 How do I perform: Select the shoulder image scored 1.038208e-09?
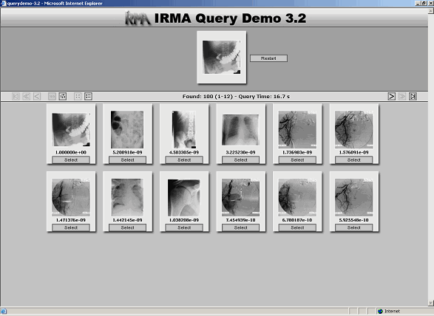pyautogui.click(x=184, y=227)
